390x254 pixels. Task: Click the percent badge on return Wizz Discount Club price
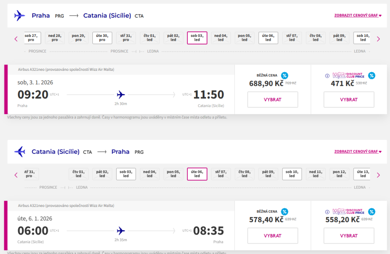tap(372, 212)
